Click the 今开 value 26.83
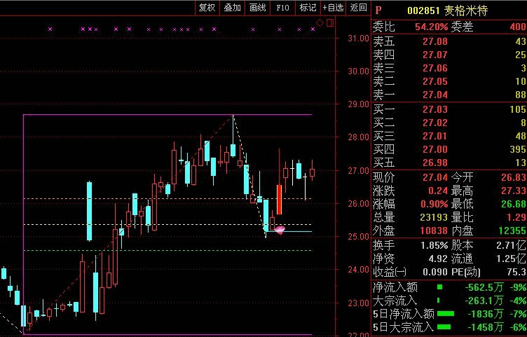Screen dimensions: 527x337 pos(514,177)
